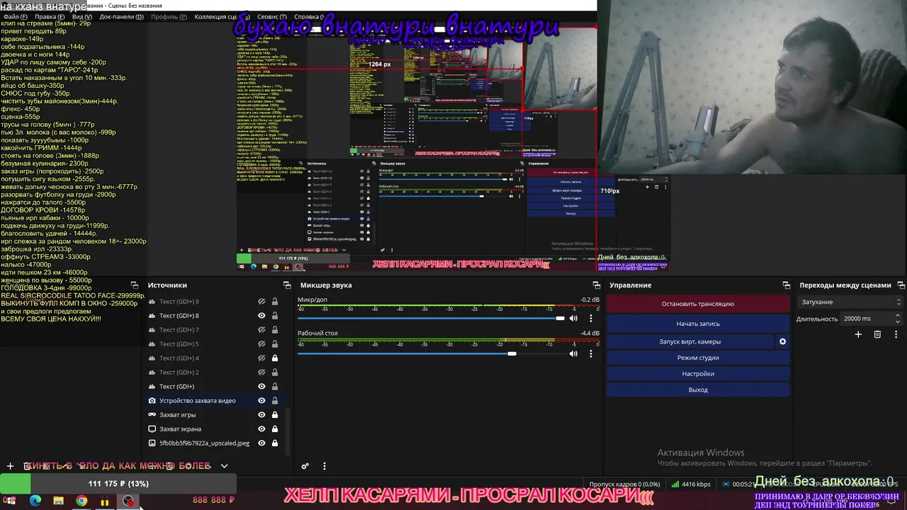Image resolution: width=907 pixels, height=510 pixels.
Task: Open the Windows Start menu
Action: 11,501
